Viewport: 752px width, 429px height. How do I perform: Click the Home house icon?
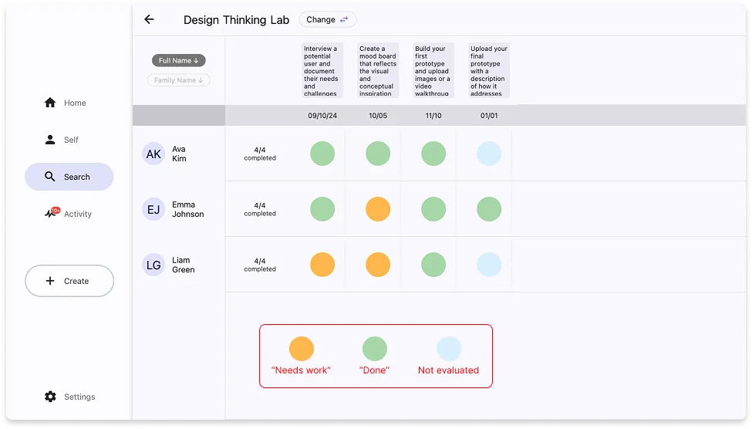click(x=50, y=102)
